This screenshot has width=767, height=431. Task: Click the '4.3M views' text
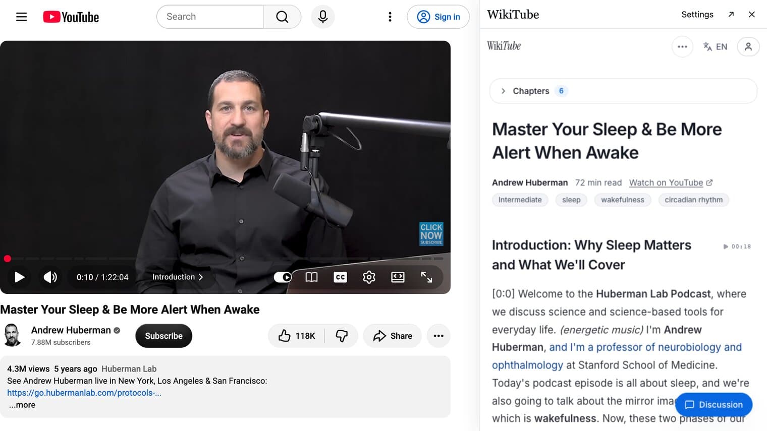pyautogui.click(x=28, y=368)
